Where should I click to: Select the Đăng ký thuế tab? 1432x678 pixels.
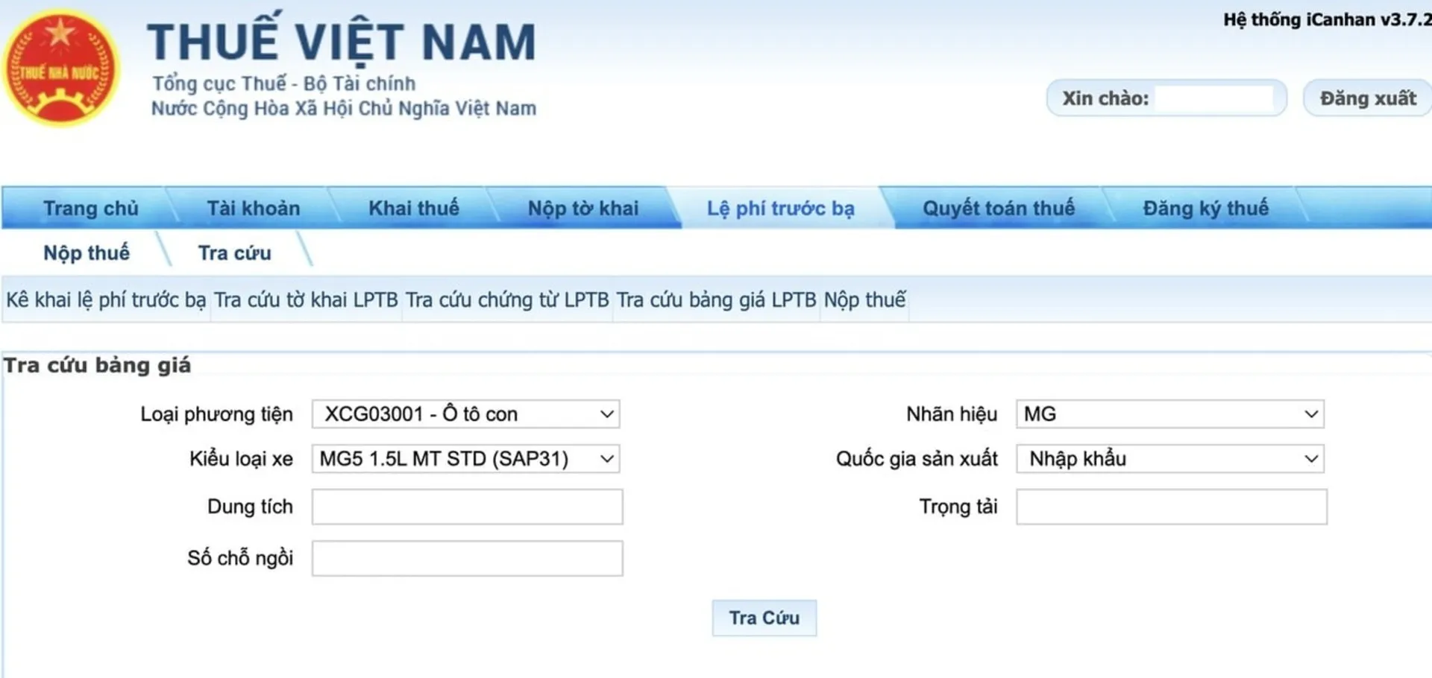[x=1205, y=209]
